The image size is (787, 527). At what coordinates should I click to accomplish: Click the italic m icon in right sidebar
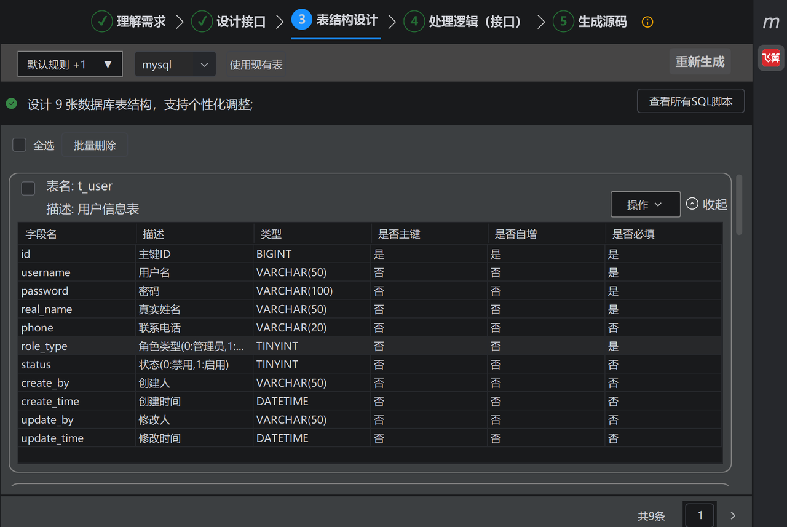[771, 23]
